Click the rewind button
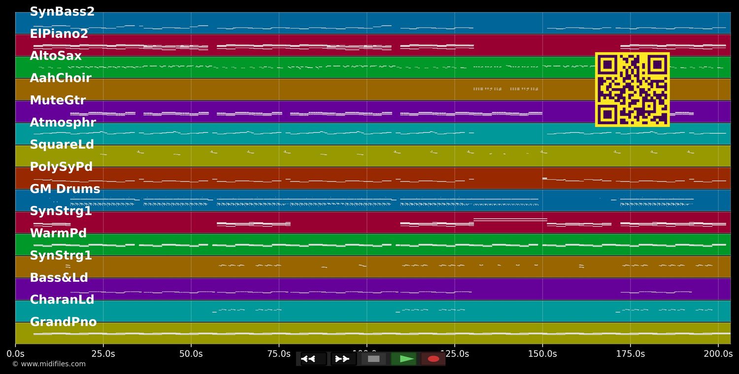 click(x=313, y=359)
